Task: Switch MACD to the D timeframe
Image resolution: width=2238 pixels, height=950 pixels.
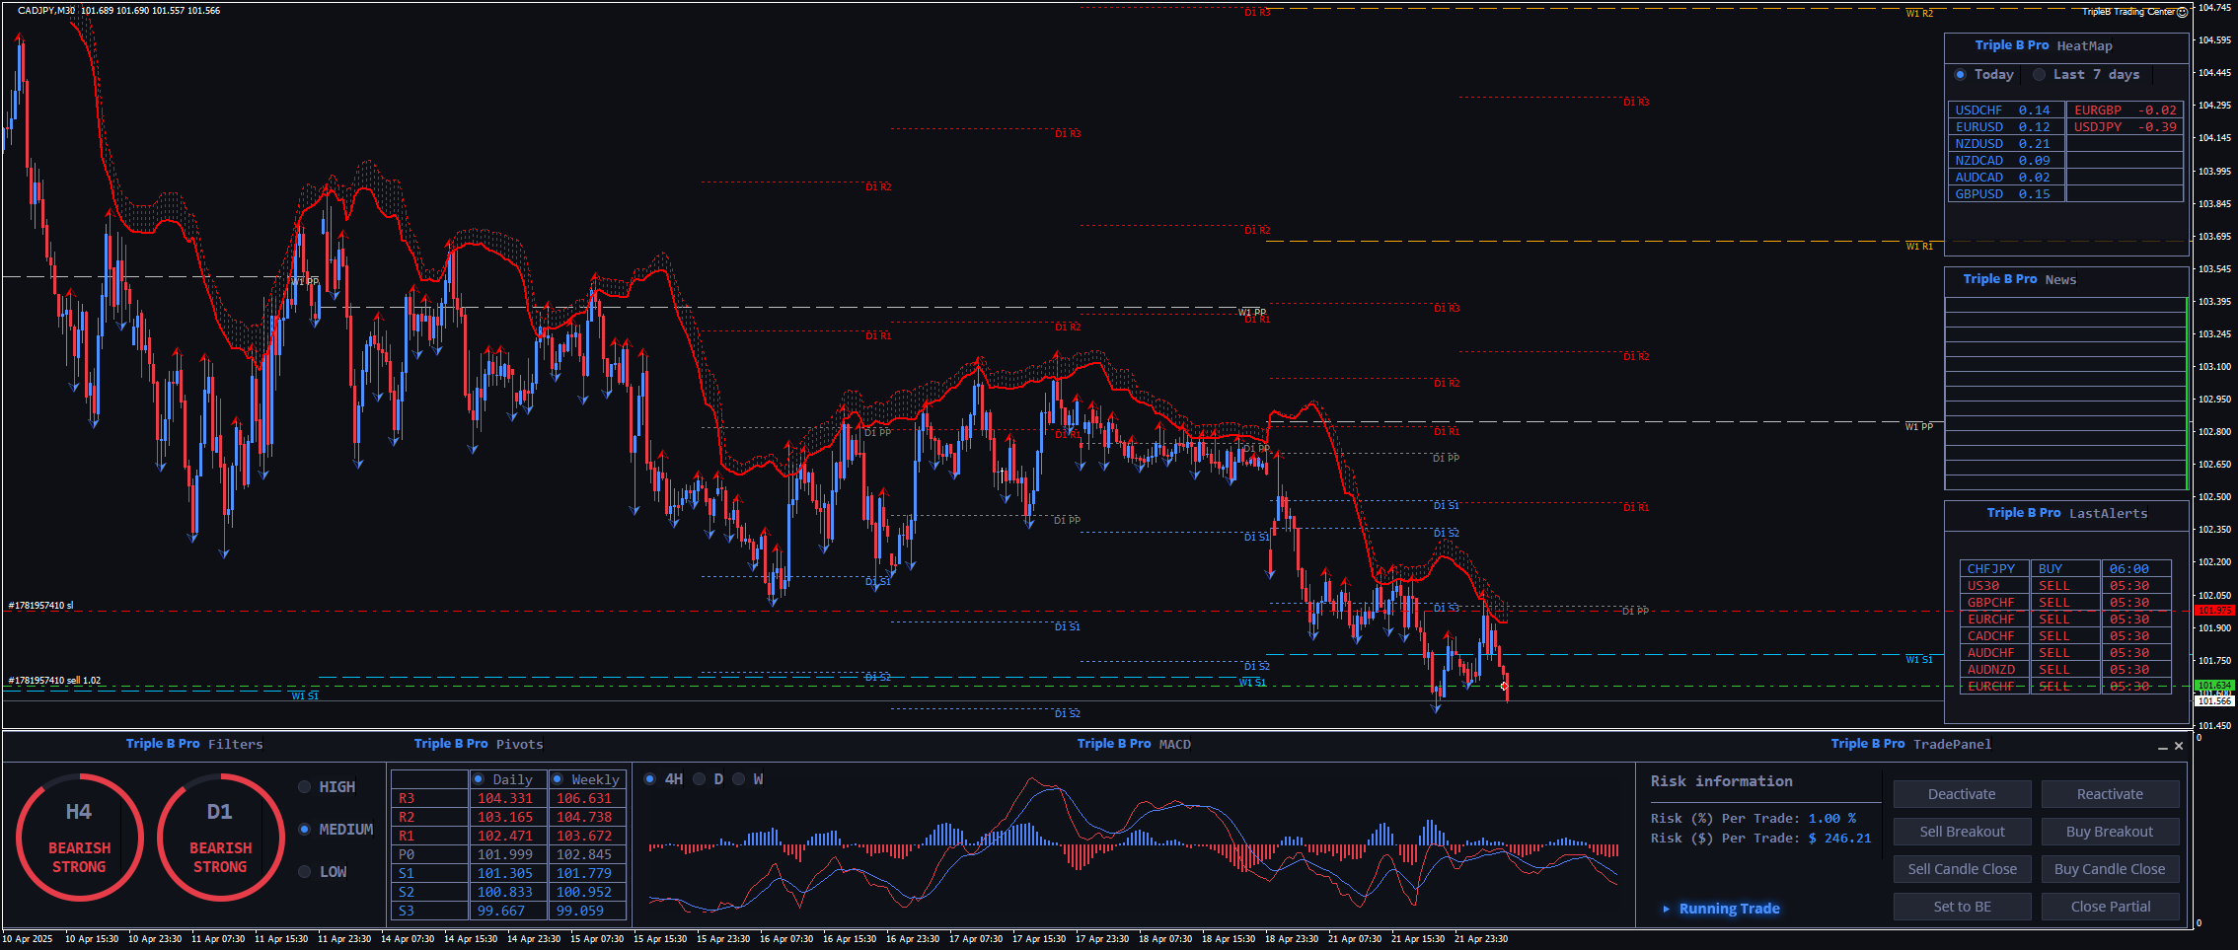Action: coord(700,779)
